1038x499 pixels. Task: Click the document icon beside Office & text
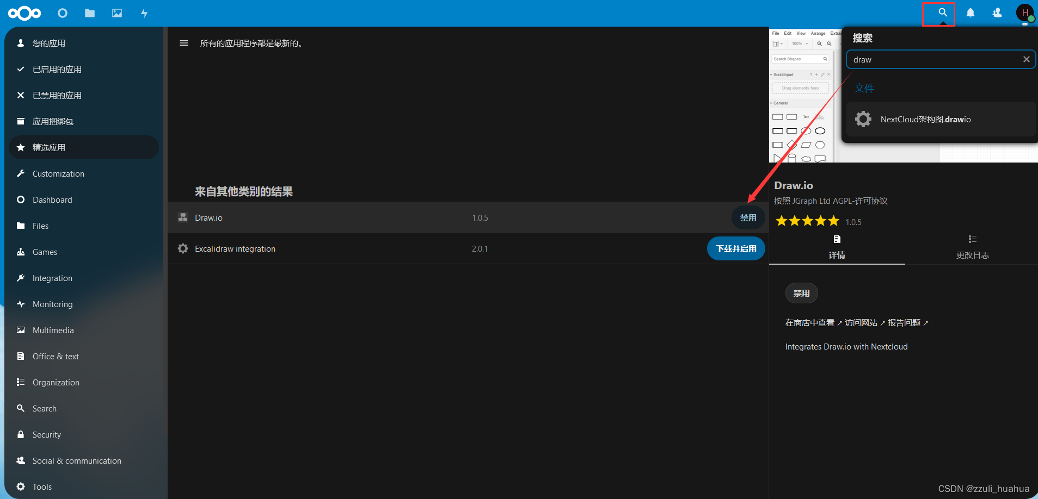21,356
